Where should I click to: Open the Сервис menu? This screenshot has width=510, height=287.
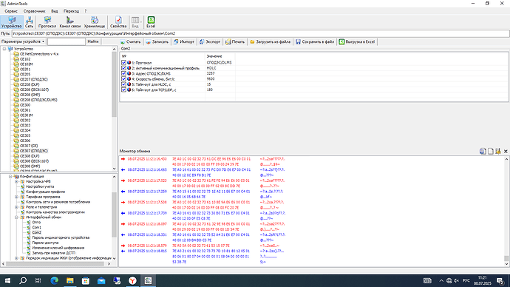tap(11, 11)
